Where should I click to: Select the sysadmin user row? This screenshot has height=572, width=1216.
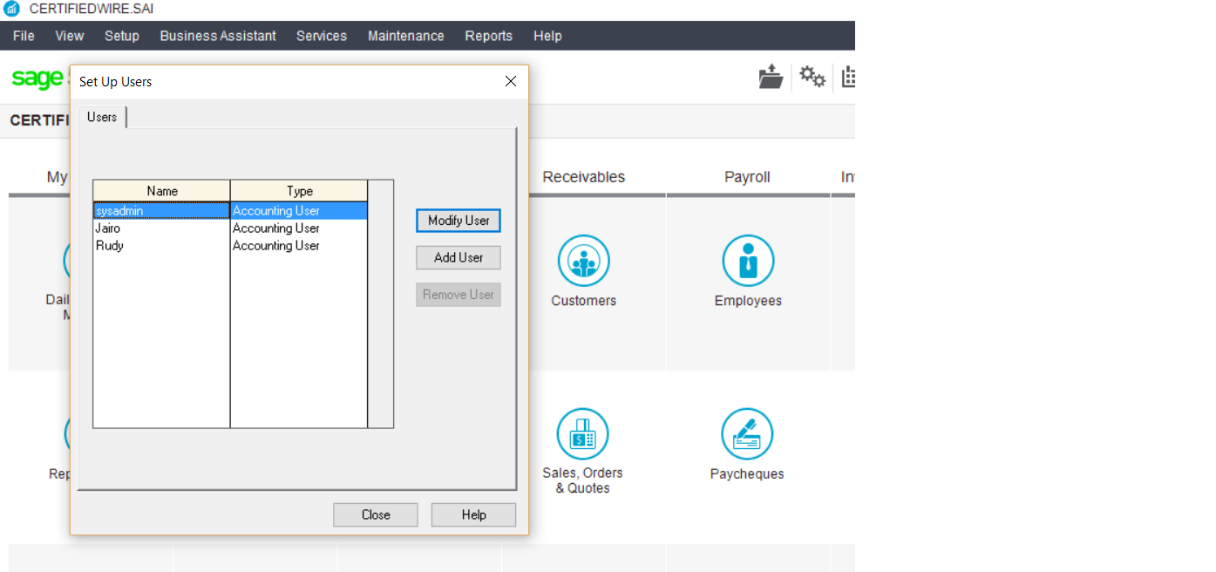pyautogui.click(x=230, y=211)
